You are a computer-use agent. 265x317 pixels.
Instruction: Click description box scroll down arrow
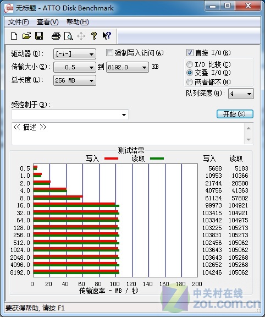click(249, 139)
